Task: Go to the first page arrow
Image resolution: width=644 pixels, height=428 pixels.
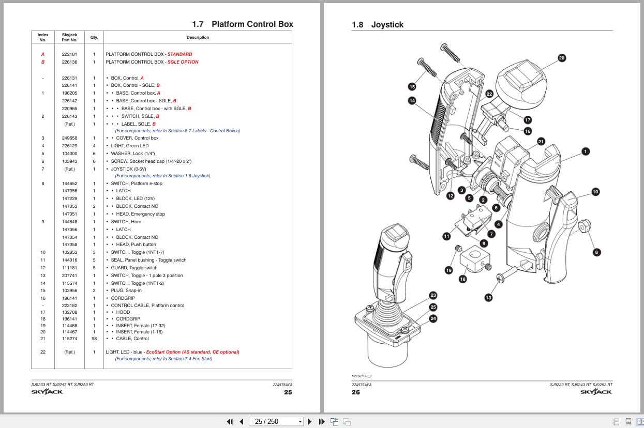Action: [230, 421]
